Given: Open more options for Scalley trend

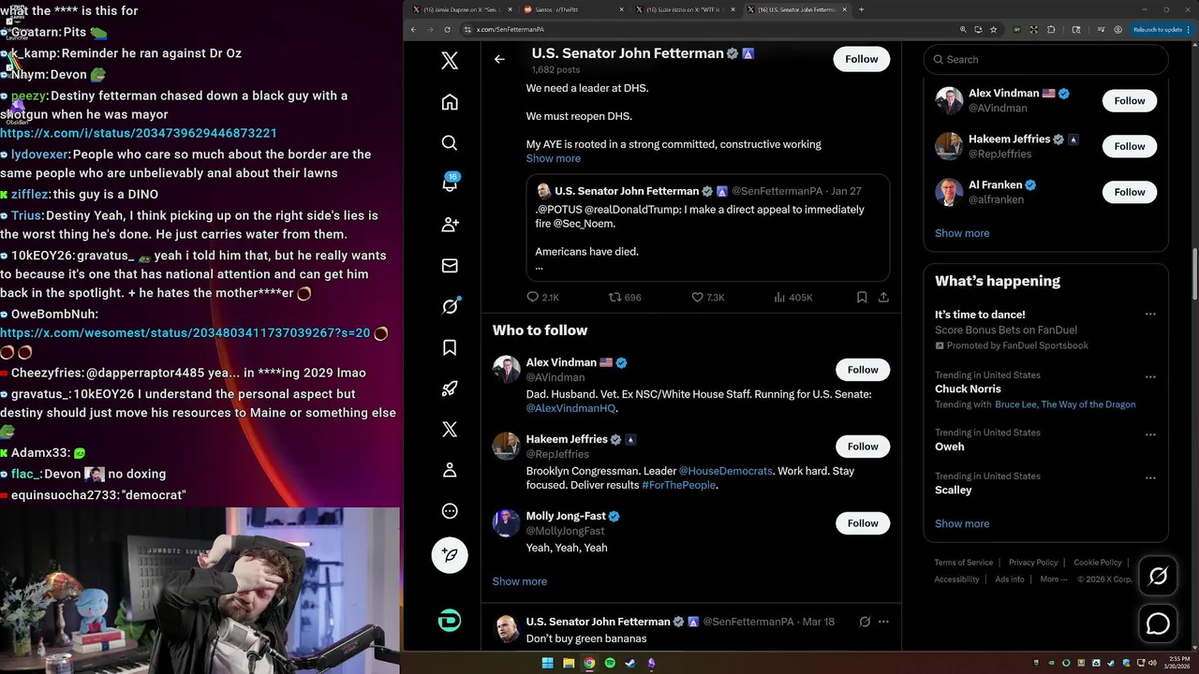Looking at the screenshot, I should tap(1150, 478).
